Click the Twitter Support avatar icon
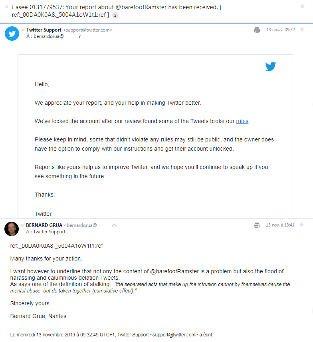The width and height of the screenshot is (313, 342). tap(12, 33)
